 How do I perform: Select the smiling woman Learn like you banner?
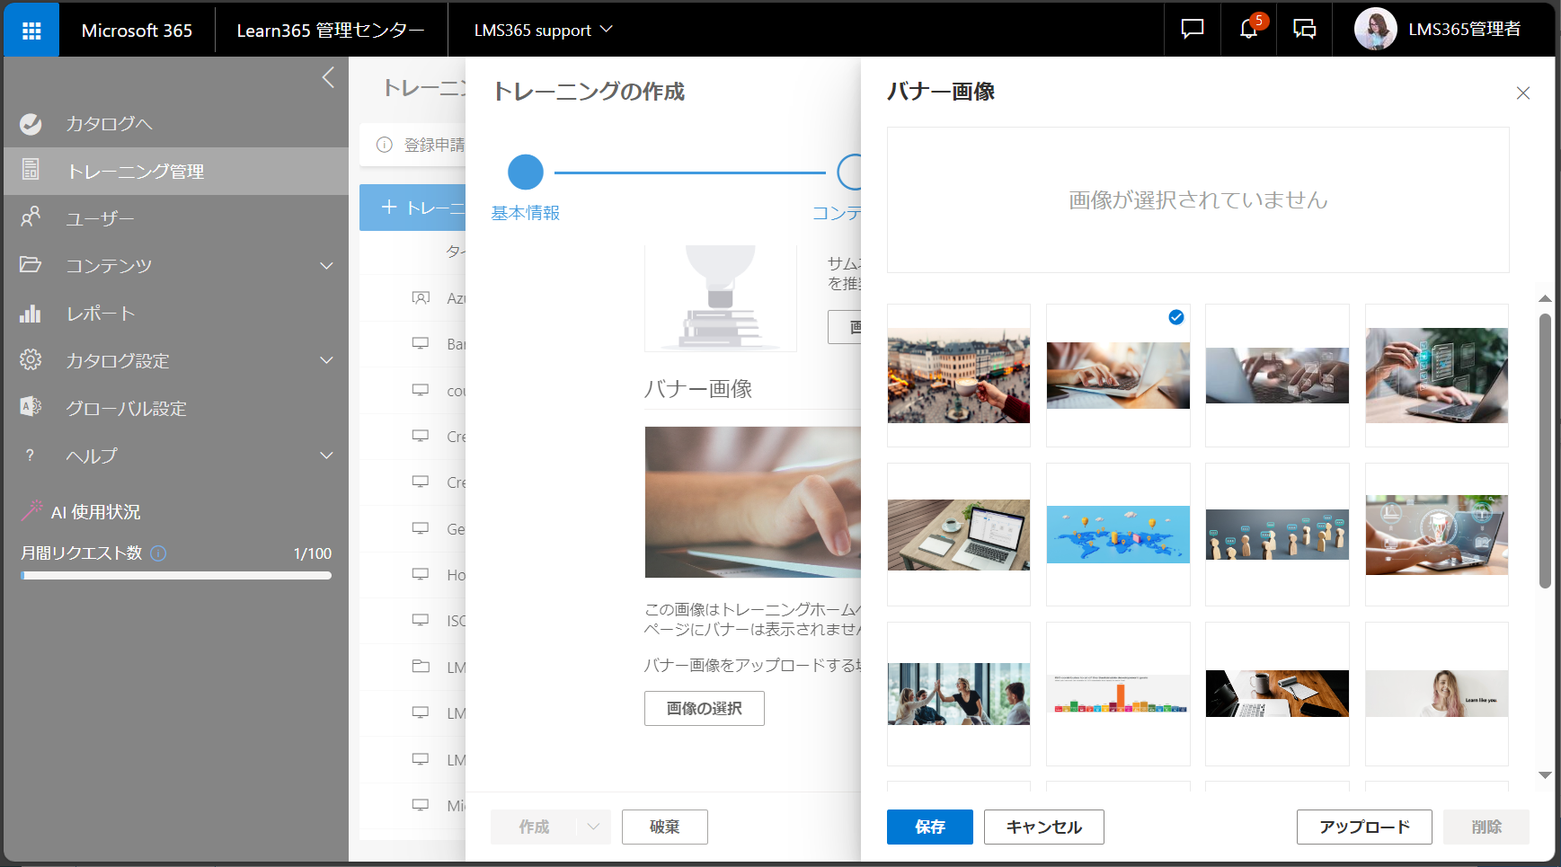(1436, 694)
